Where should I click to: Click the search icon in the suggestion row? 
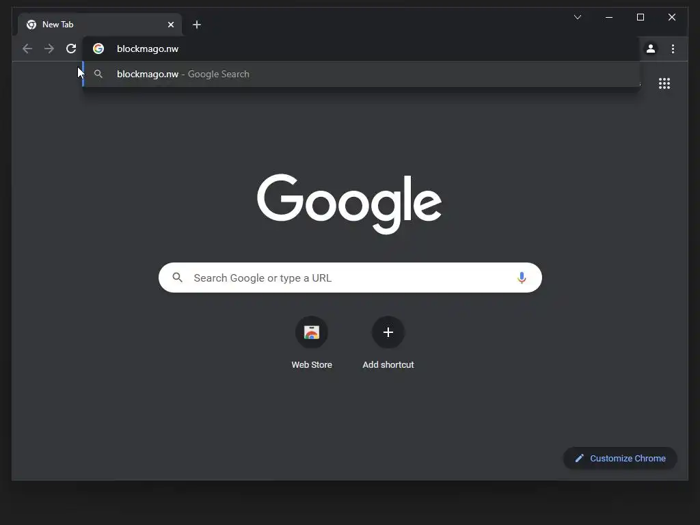coord(98,74)
